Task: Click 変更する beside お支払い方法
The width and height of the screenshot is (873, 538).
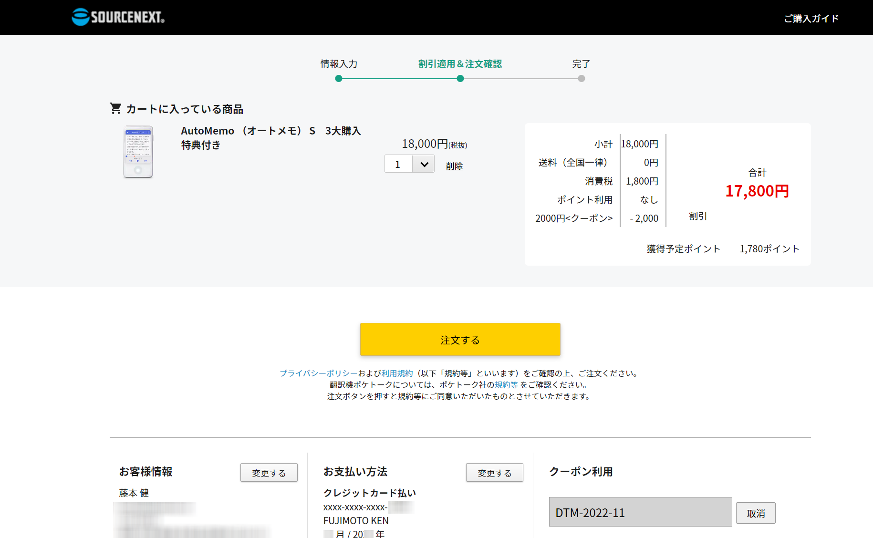Action: [x=495, y=473]
